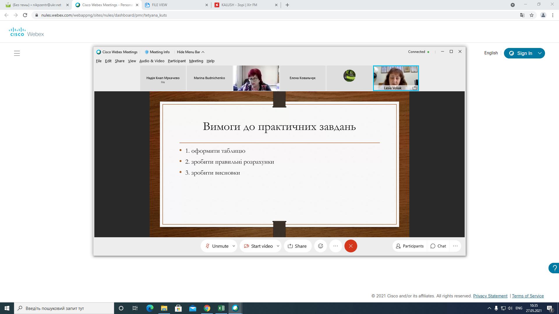Start video in the meeting

pos(258,246)
